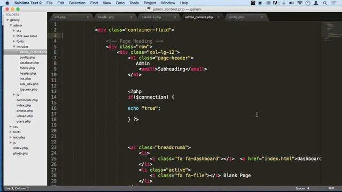This screenshot has width=342, height=192.
Task: Open footer.php in sidebar
Action: tap(27, 68)
